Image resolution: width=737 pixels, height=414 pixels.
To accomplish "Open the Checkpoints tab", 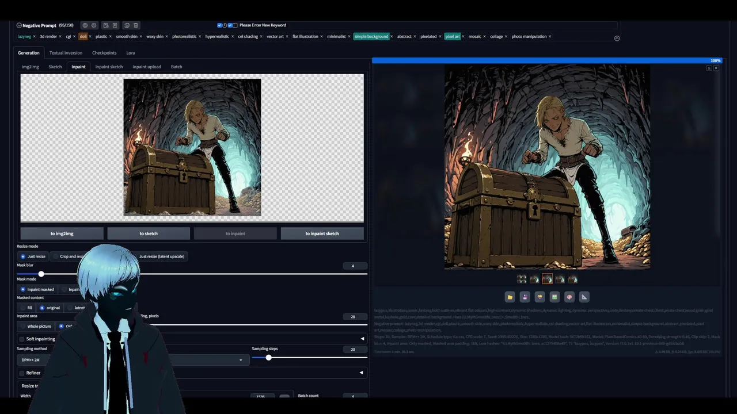I will 104,53.
